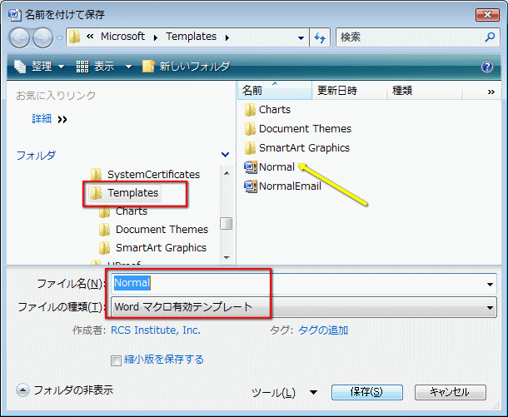The image size is (508, 417).
Task: Click author RCS Institute, Inc.
Action: (x=156, y=330)
